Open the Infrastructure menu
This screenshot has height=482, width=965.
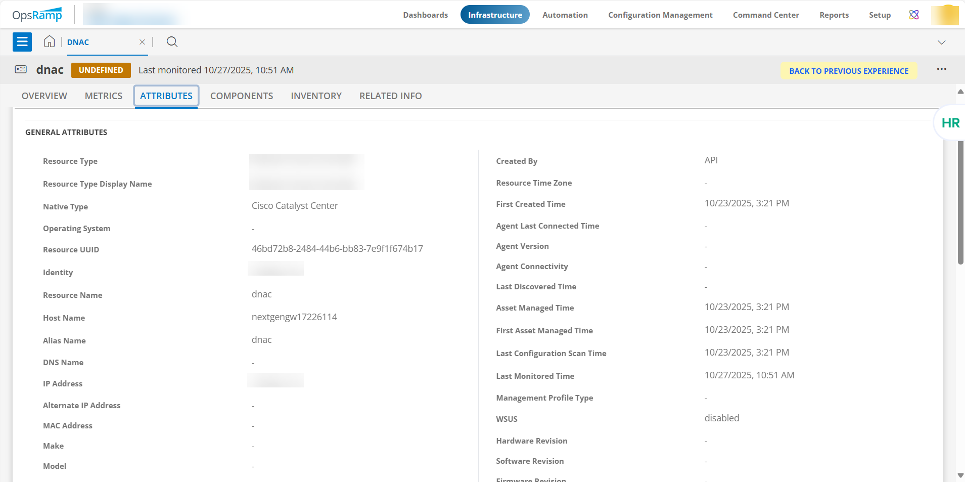tap(495, 15)
